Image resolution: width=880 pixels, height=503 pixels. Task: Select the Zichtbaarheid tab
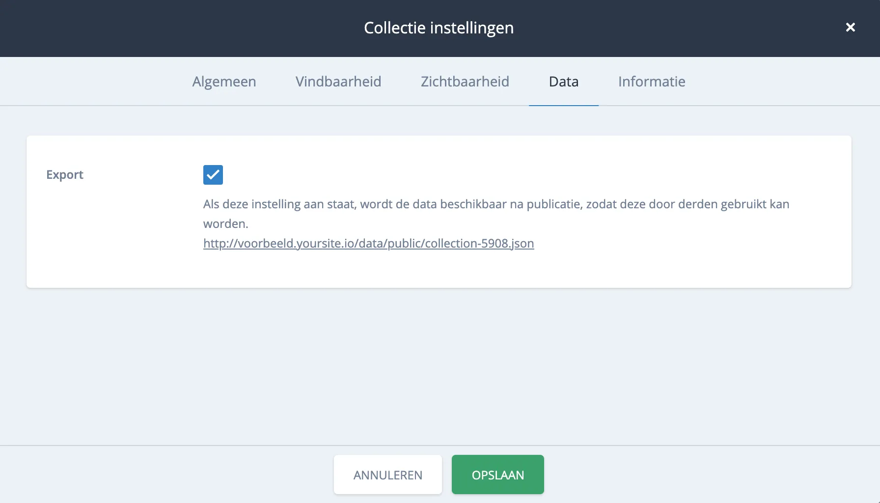(x=464, y=82)
